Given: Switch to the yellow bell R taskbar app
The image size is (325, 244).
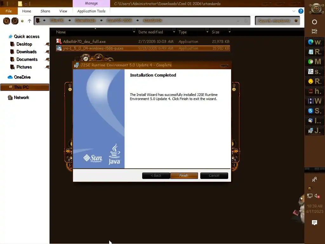Looking at the screenshot, I should pyautogui.click(x=315, y=81).
